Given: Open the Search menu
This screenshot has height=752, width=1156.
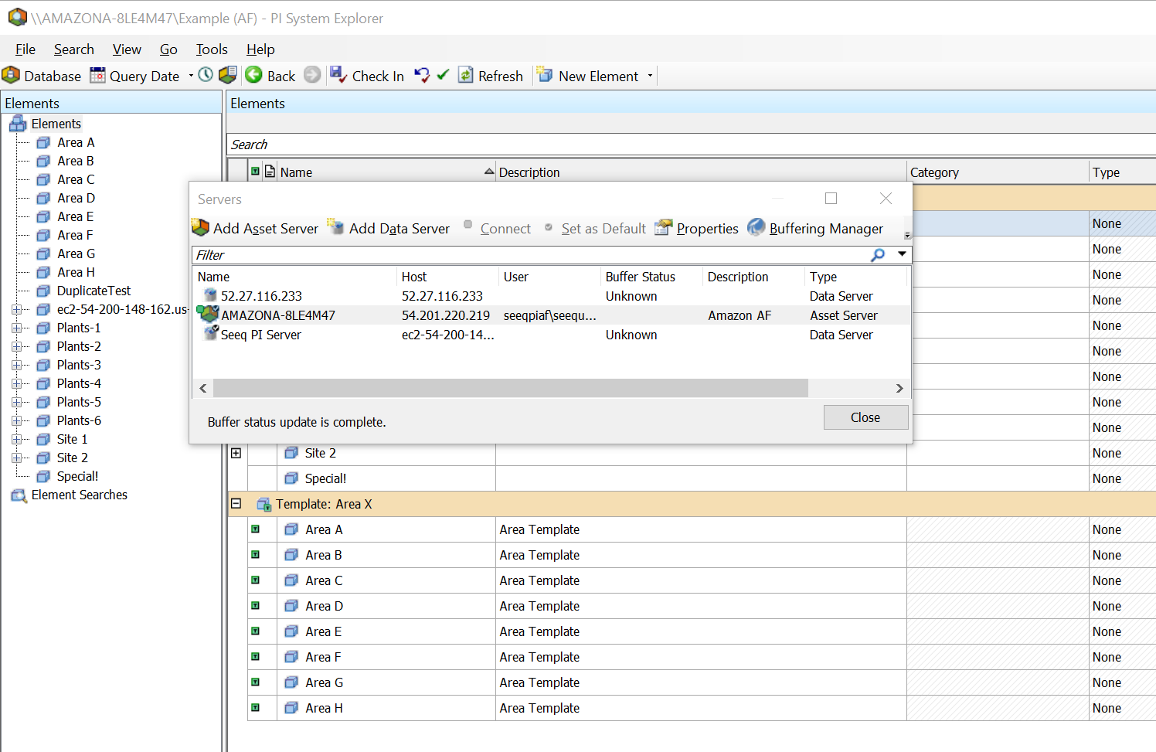Looking at the screenshot, I should tap(73, 49).
